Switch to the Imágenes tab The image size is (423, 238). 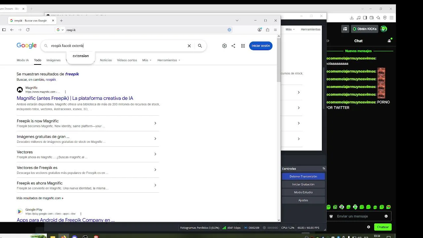point(54,60)
